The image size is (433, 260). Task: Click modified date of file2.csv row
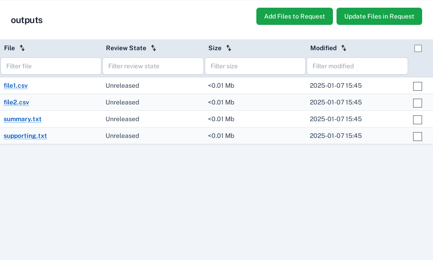(336, 102)
